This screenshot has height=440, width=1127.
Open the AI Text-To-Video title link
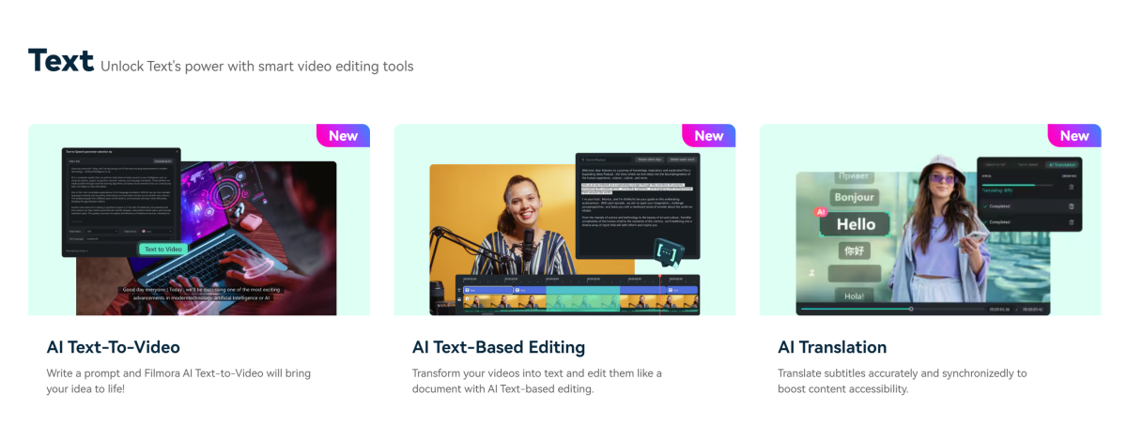(x=114, y=347)
